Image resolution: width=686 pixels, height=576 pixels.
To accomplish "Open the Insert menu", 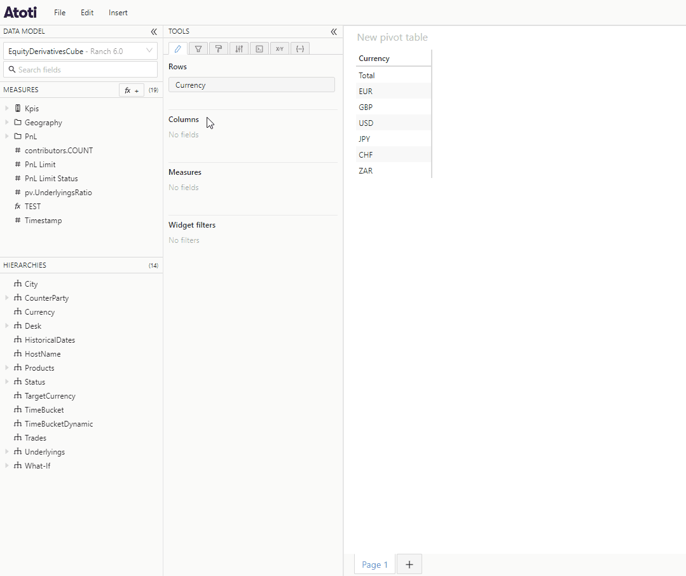I will (x=118, y=13).
